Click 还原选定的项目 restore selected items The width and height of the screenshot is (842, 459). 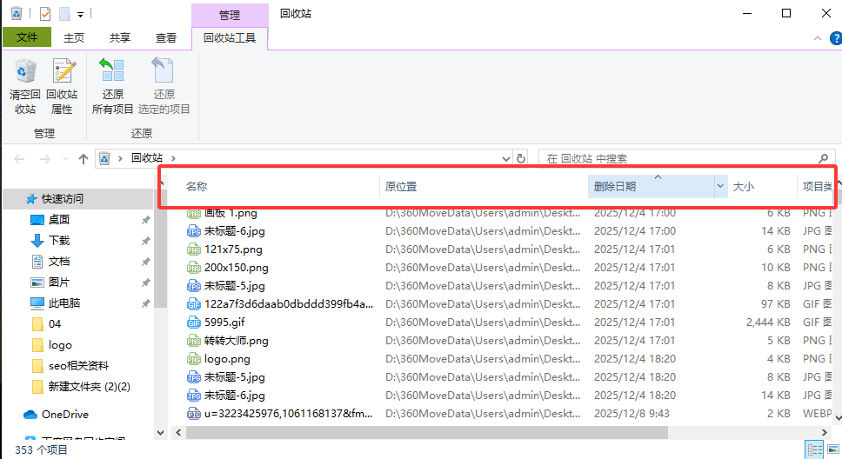tap(164, 86)
